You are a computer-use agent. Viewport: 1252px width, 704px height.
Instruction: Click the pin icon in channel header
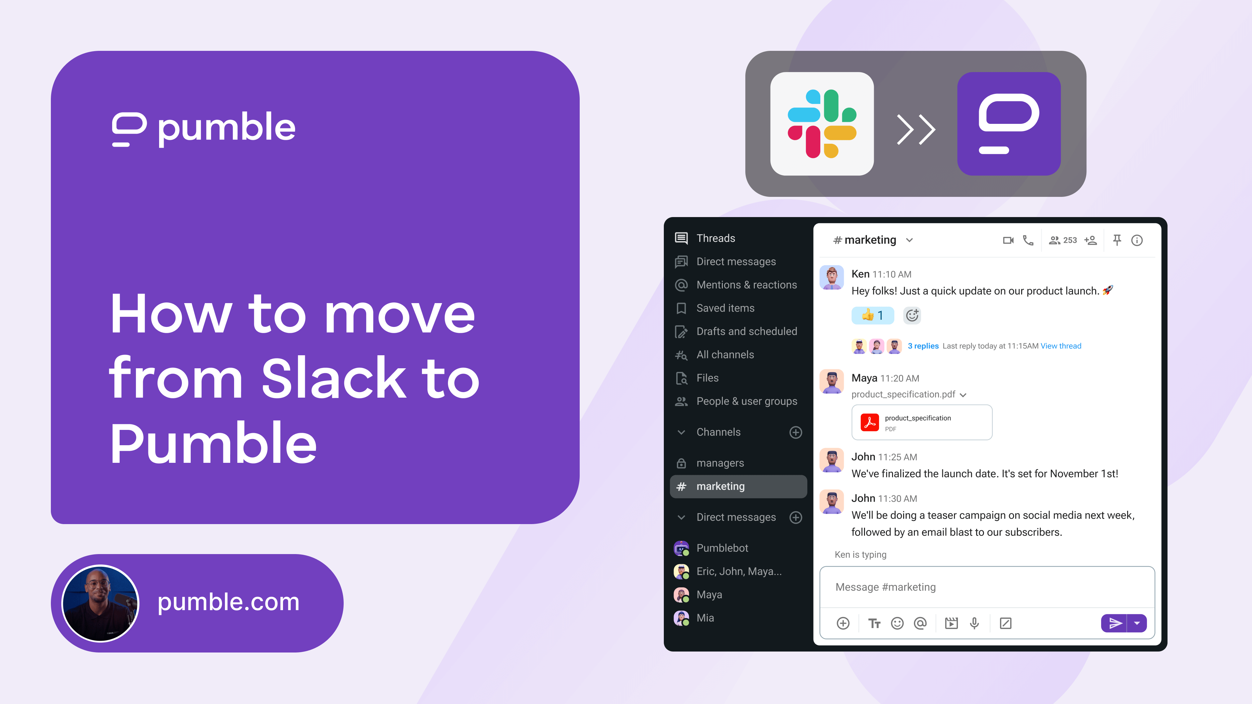(x=1118, y=241)
